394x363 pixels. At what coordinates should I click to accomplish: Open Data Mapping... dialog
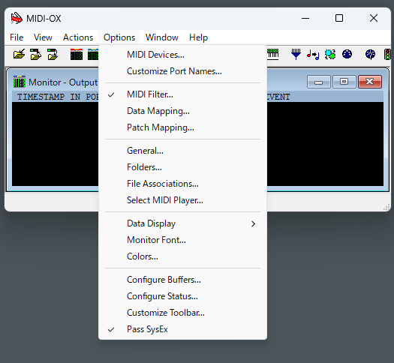click(x=182, y=111)
